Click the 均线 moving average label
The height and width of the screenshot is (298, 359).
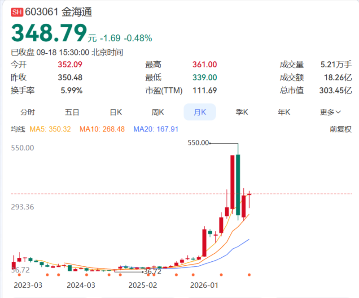18,129
